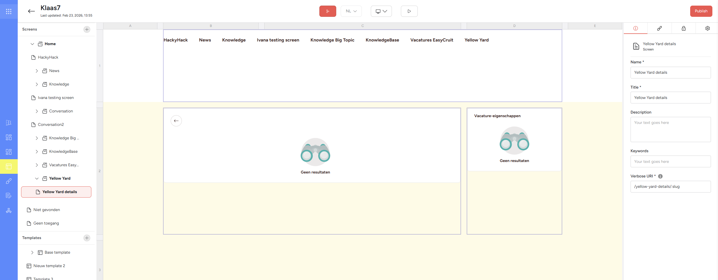Expand the Base template node
This screenshot has width=718, height=280.
(x=32, y=253)
